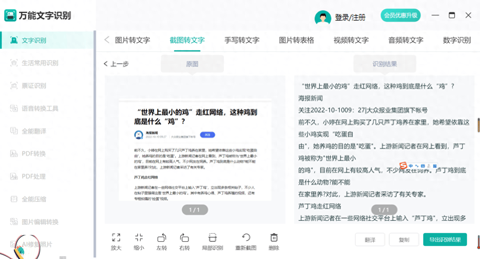
Task: Click the 翻译 translate button
Action: point(370,240)
